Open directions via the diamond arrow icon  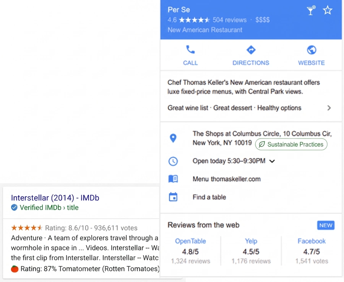pyautogui.click(x=251, y=50)
